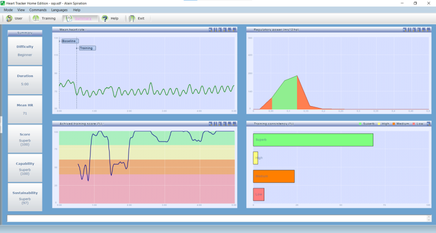436x233 pixels.
Task: Click the fifth icon in Regulatory power header
Action: coord(423,29)
